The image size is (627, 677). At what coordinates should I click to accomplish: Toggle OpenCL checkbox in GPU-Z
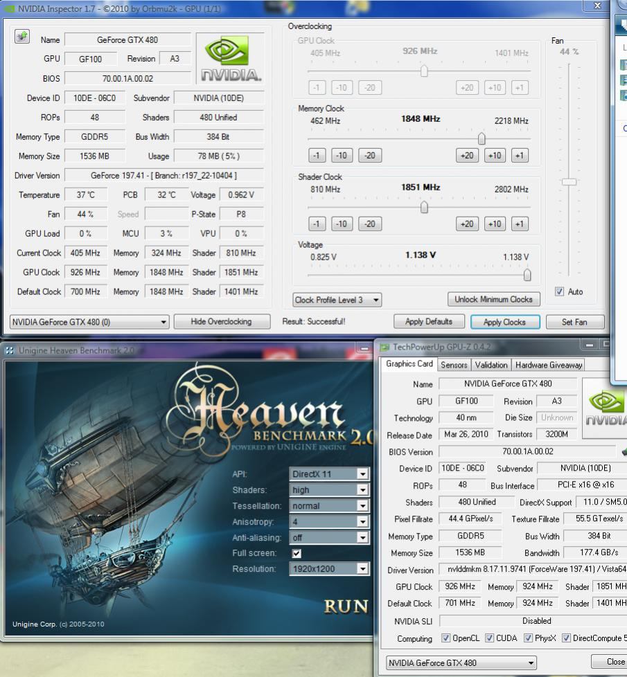click(x=445, y=638)
